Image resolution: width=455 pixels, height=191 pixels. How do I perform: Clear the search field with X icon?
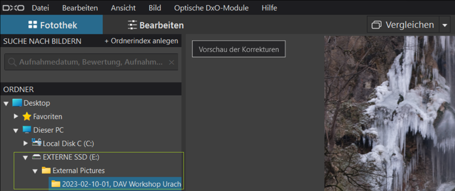[x=172, y=62]
